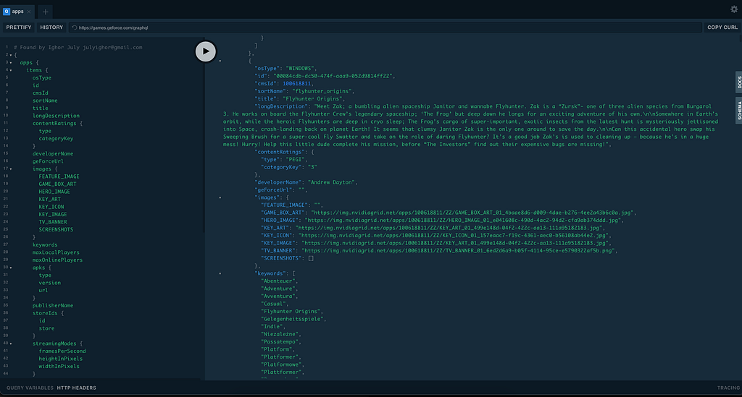The image size is (742, 397).
Task: Click the cmsId field in query
Action: click(41, 93)
